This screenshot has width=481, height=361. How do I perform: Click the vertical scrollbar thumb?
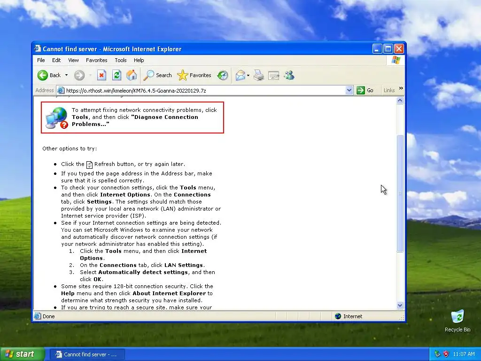click(400, 193)
